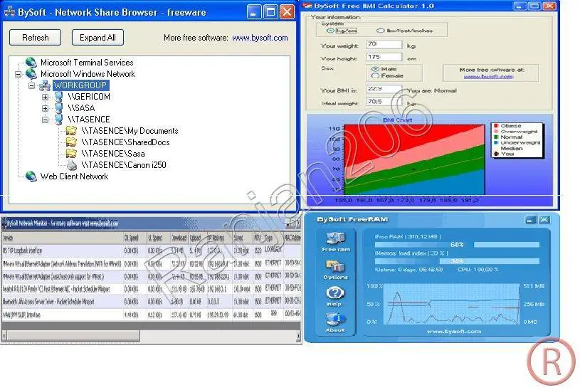Select the MS TCP Loopback interface row
Screen dimensions: 580x390
[x=151, y=251]
